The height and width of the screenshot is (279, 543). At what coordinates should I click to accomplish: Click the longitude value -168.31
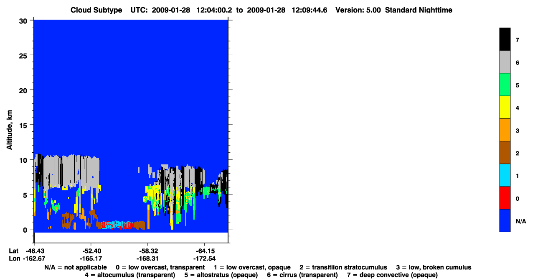tap(149, 258)
